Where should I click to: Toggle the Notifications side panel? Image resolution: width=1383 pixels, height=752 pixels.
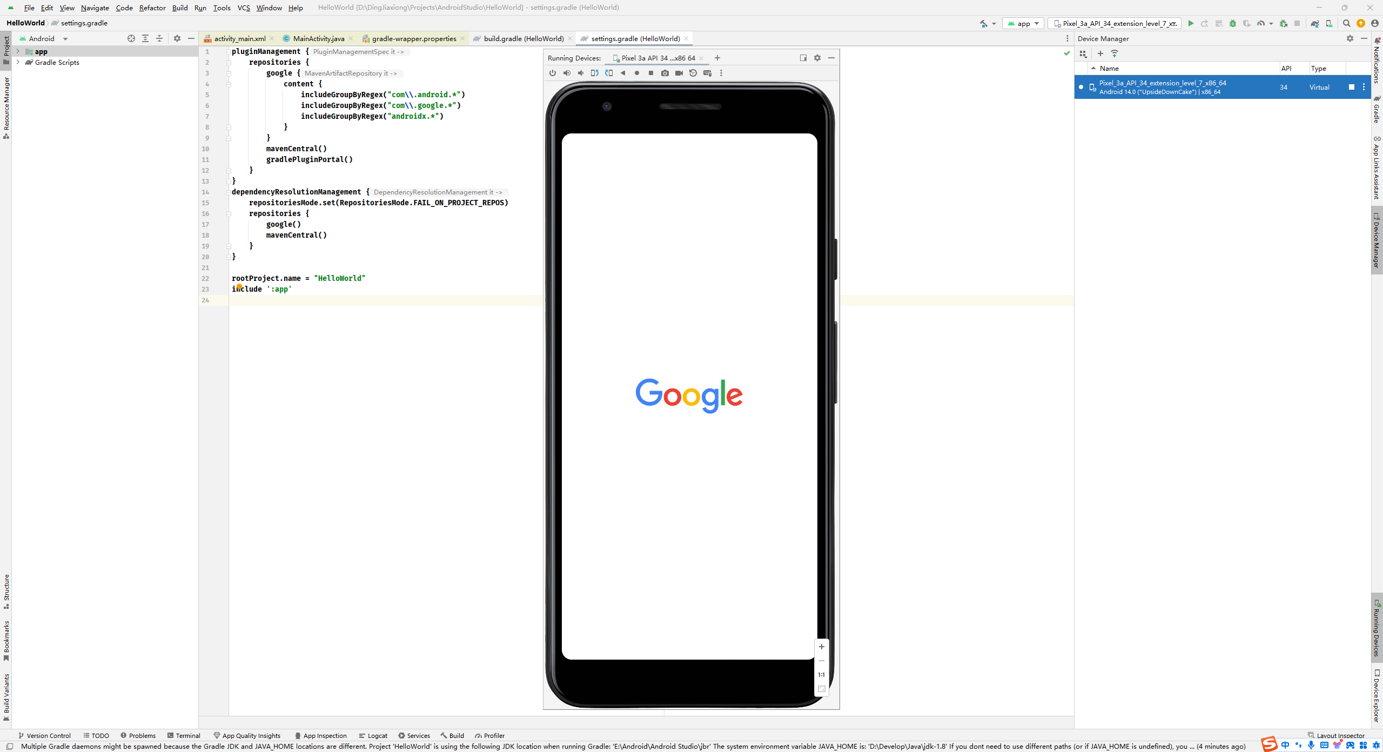click(x=1377, y=61)
